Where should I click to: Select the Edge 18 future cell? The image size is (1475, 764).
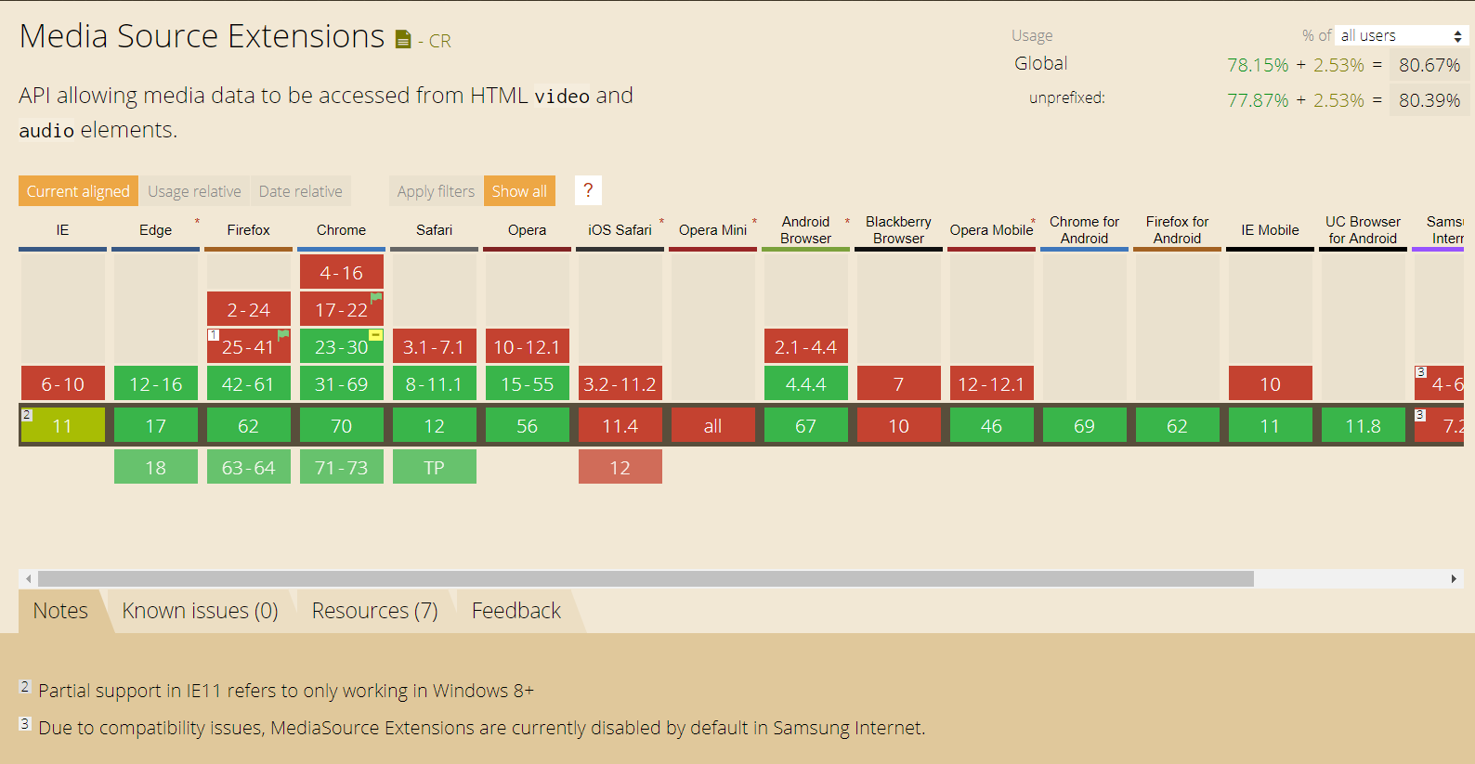pos(156,467)
